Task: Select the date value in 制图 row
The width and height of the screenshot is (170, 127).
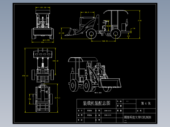Action: coord(108,115)
